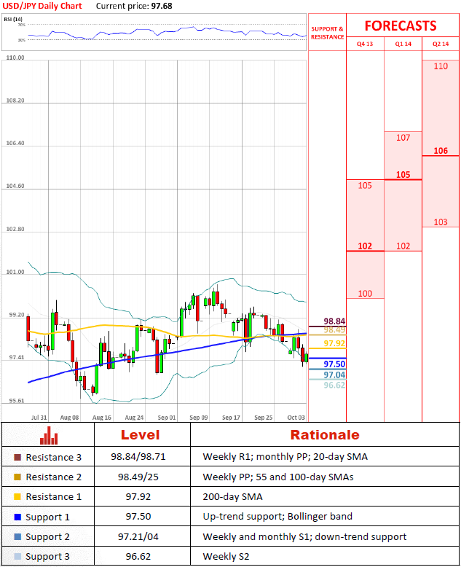Click the 108.20 y-axis price label
This screenshot has height=567, width=461.
15,100
